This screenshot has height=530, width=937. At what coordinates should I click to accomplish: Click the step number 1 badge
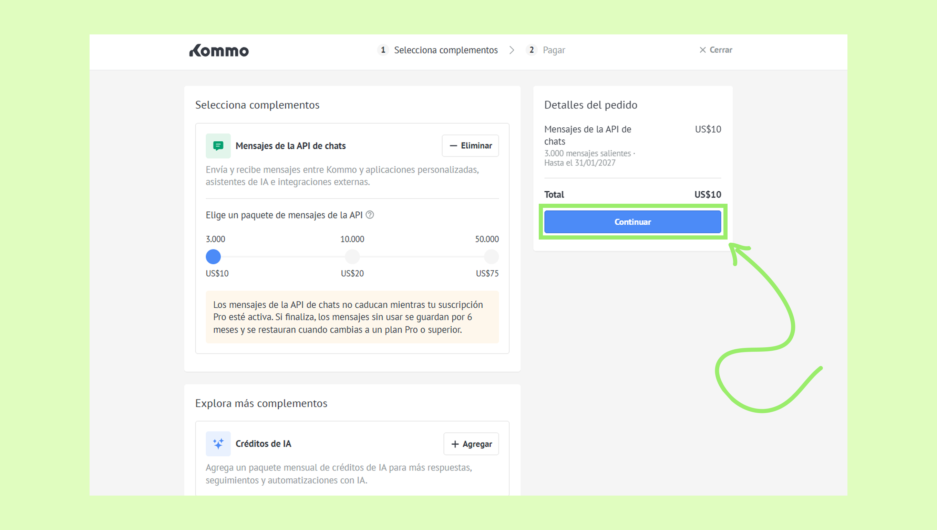383,50
